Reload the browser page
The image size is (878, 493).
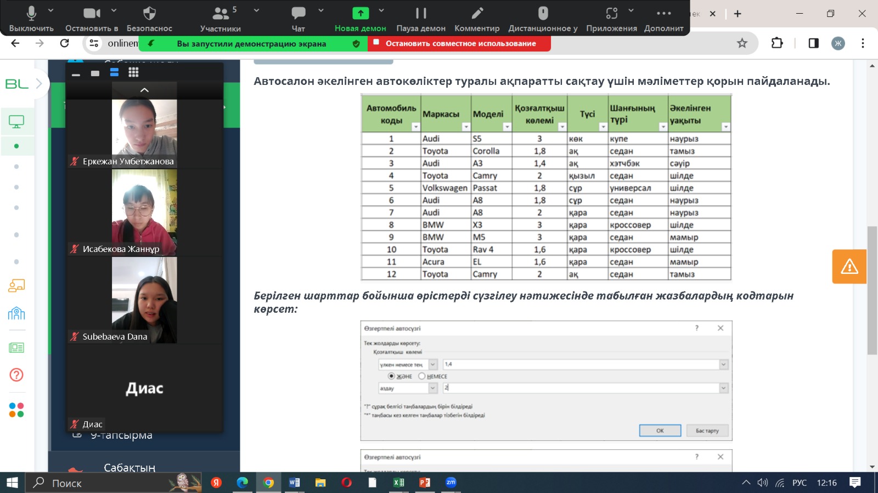tap(65, 43)
